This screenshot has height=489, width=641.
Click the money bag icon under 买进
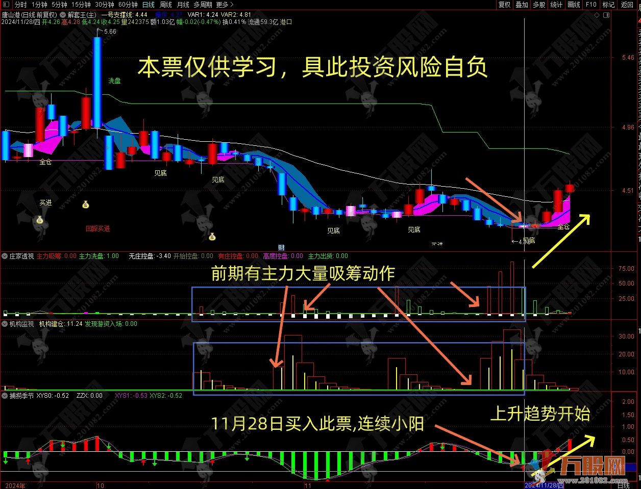39,220
